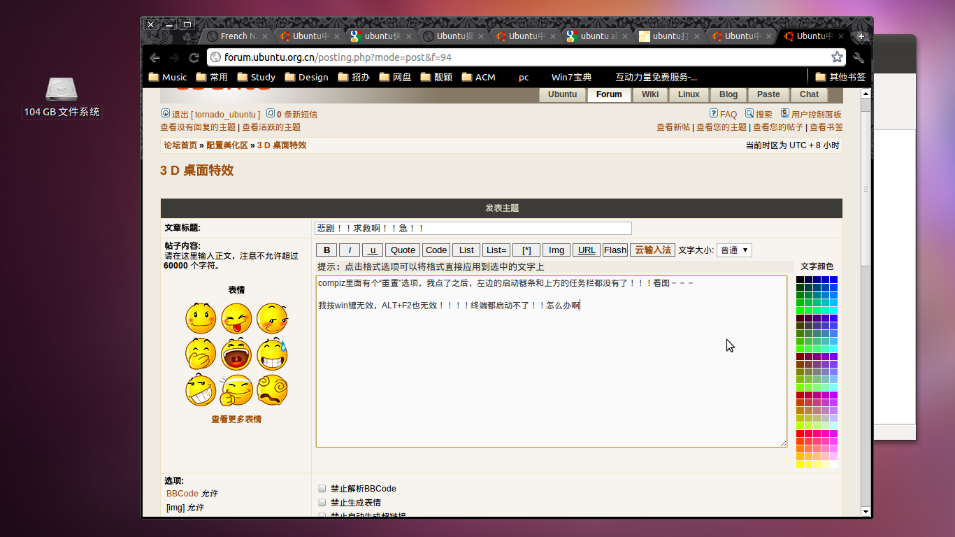Viewport: 955px width, 537px height.
Task: Open the Wiki site tab
Action: pyautogui.click(x=650, y=94)
